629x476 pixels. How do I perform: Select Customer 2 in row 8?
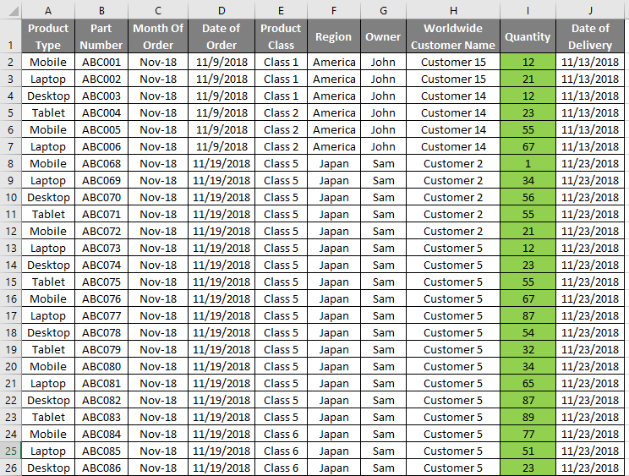(453, 164)
